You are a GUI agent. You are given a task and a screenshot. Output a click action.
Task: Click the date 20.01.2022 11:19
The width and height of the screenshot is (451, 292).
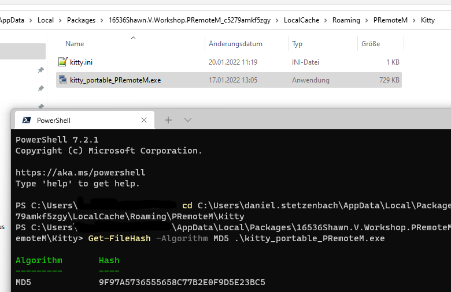tap(233, 62)
